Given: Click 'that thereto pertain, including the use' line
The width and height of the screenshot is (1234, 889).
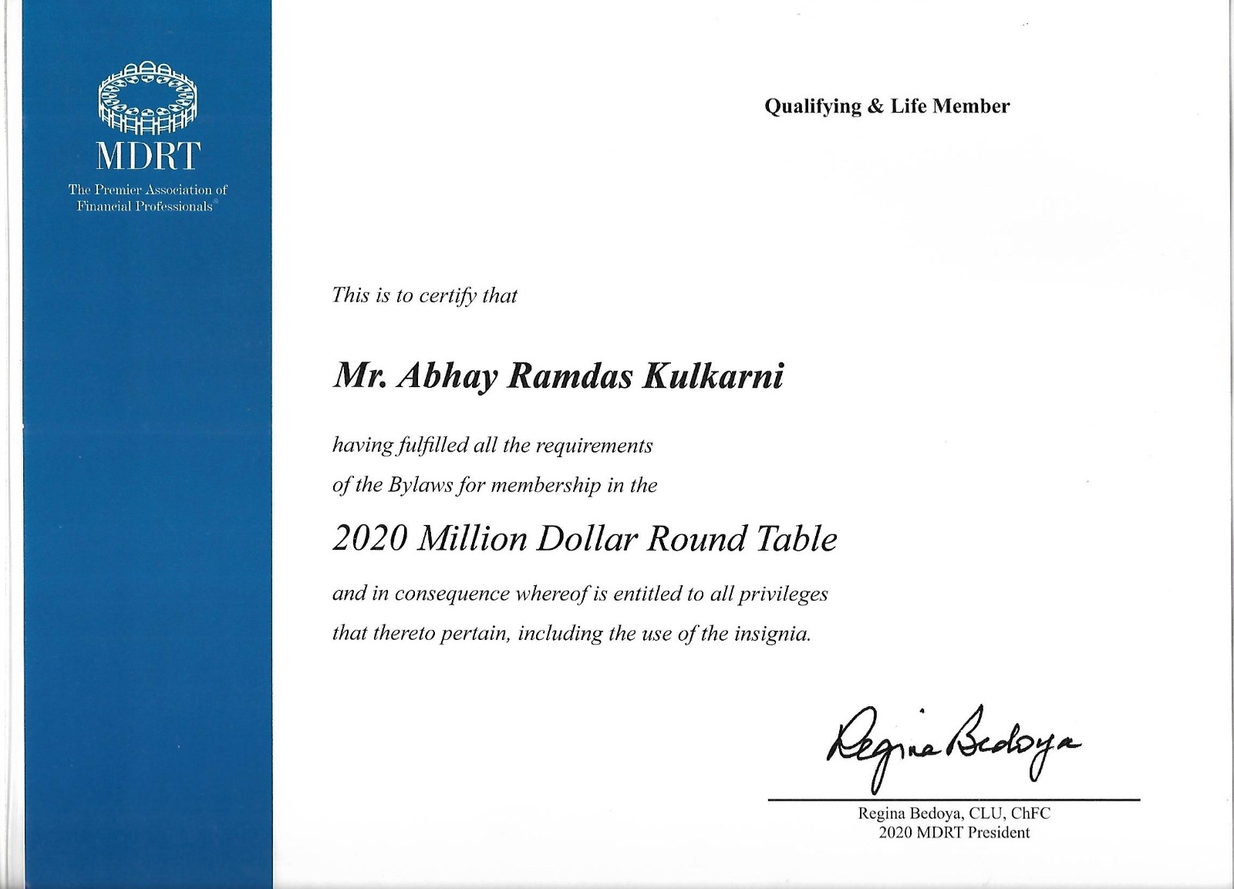Looking at the screenshot, I should [571, 634].
